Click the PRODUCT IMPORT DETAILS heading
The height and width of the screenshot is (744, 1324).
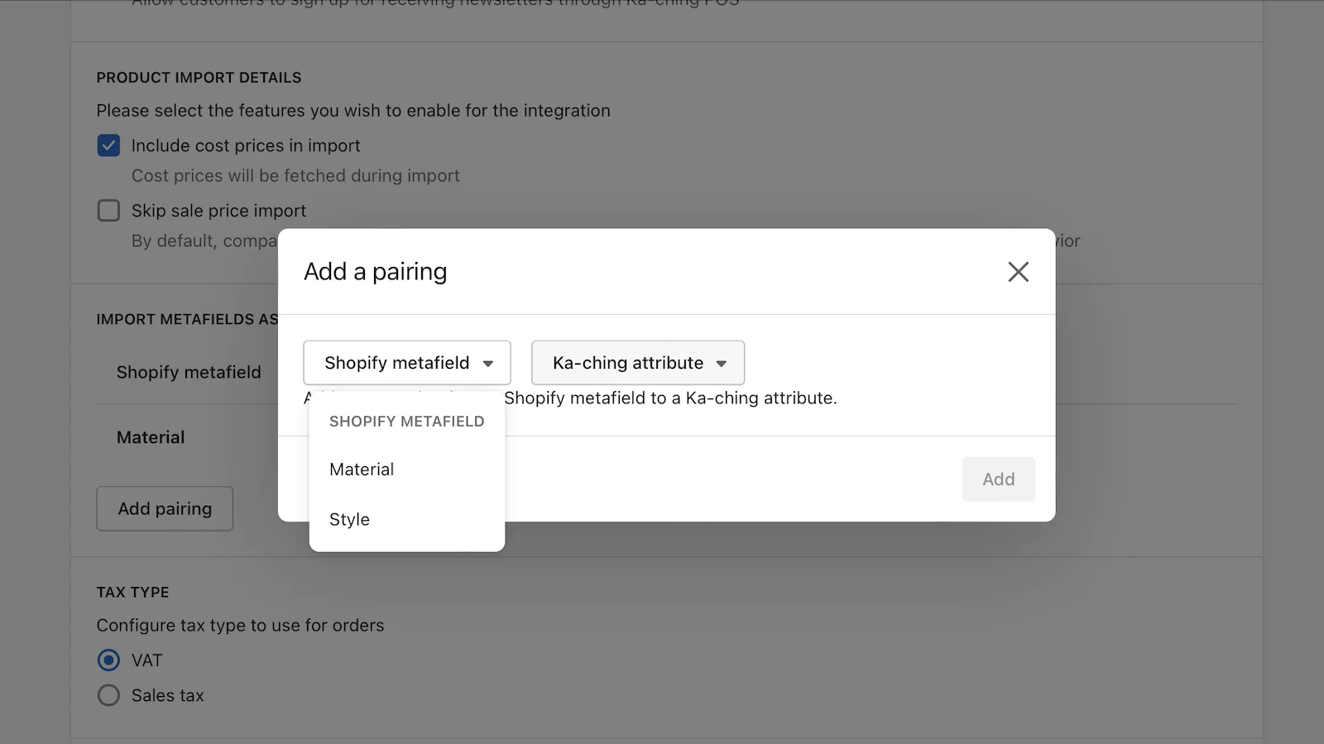click(199, 78)
